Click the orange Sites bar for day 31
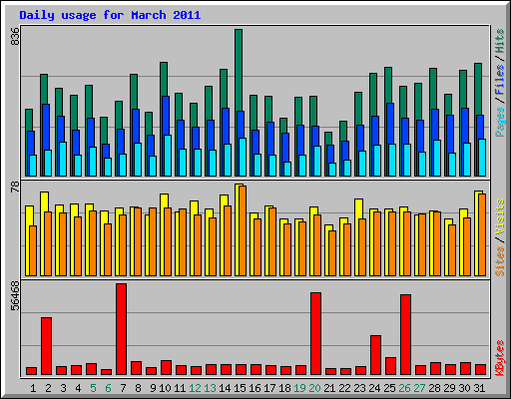Screen dimensions: 511x399 point(482,234)
